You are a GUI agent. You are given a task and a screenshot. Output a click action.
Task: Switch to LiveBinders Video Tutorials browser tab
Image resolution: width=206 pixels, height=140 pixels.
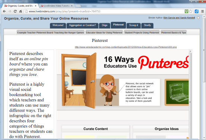tap(56, 6)
